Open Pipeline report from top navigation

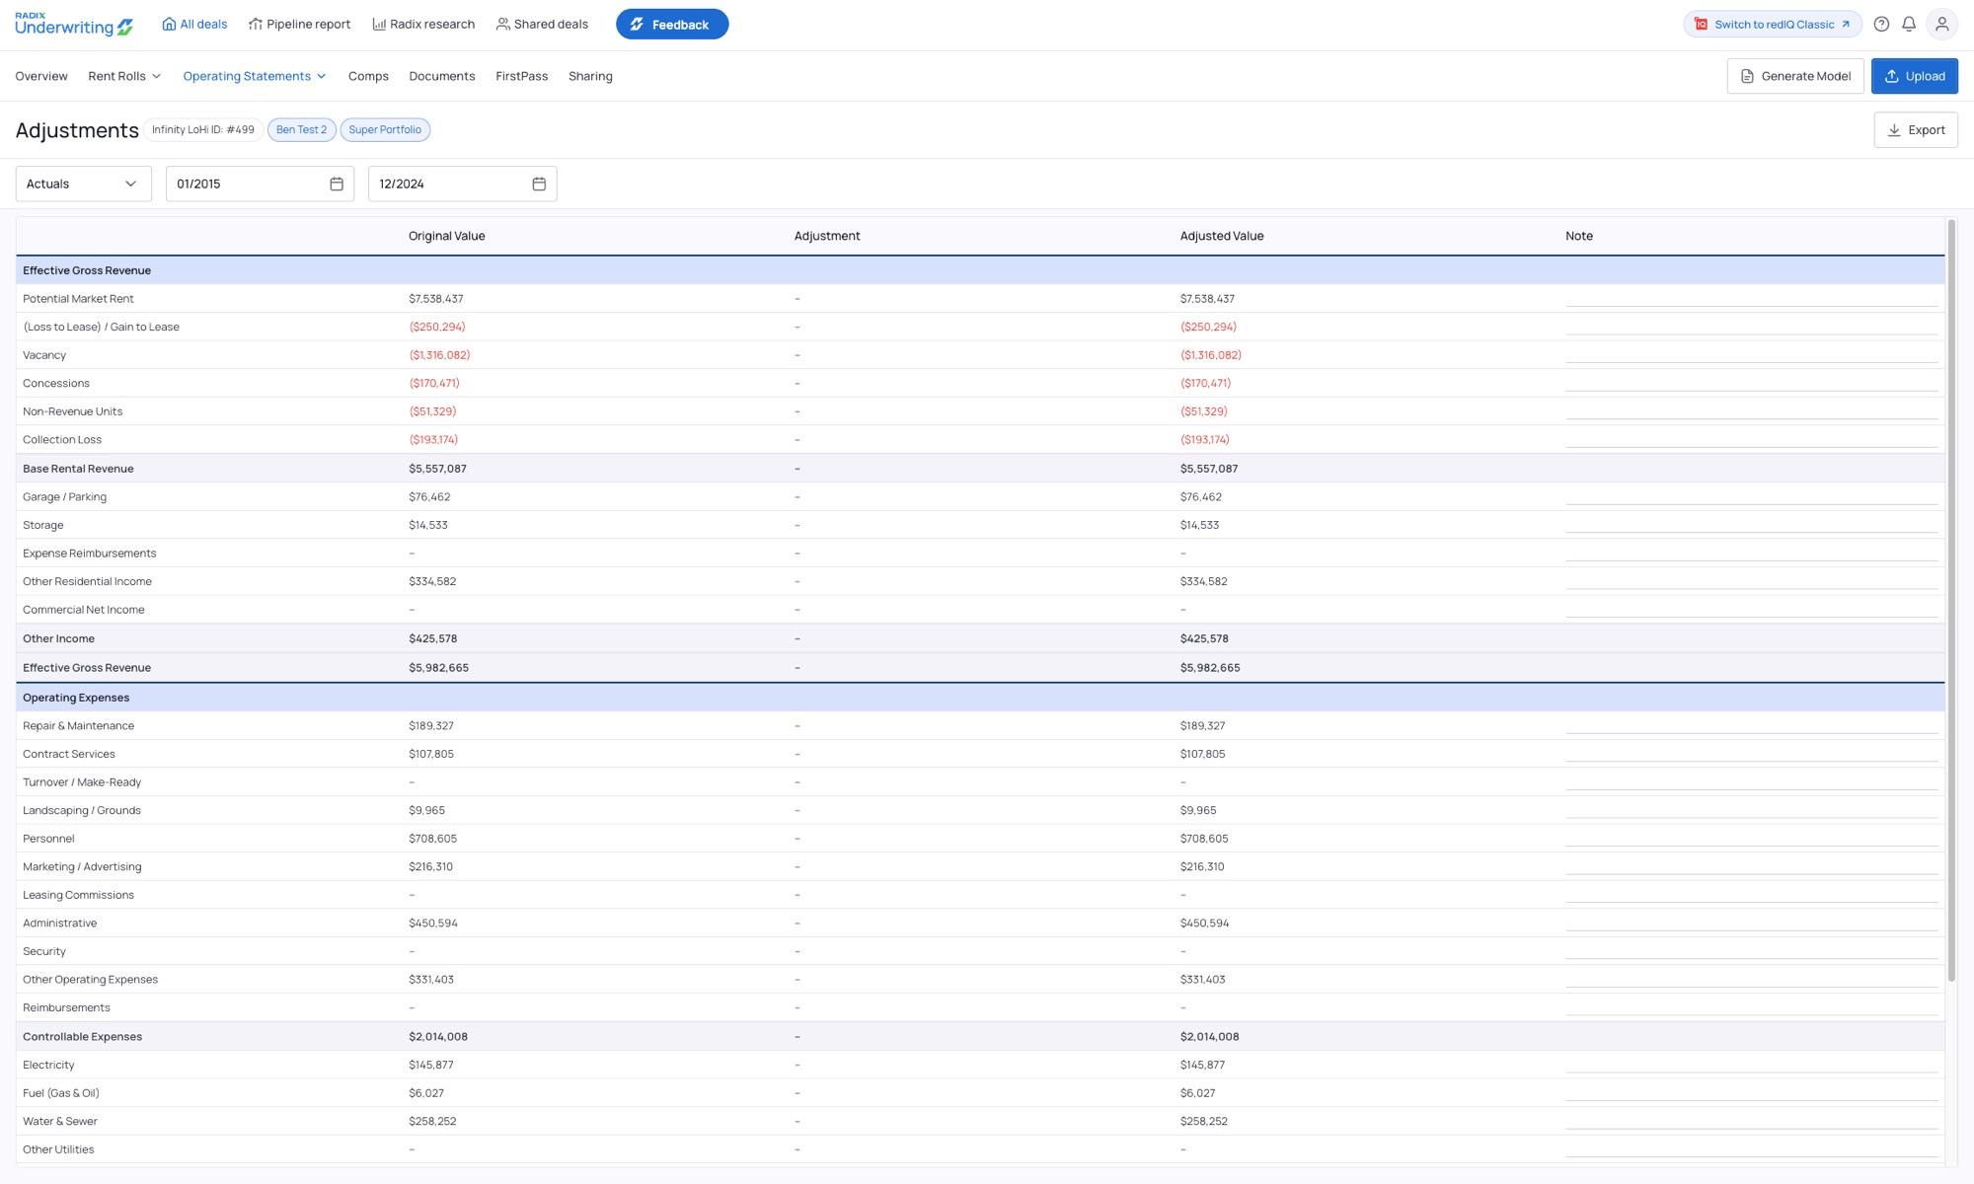pyautogui.click(x=299, y=25)
